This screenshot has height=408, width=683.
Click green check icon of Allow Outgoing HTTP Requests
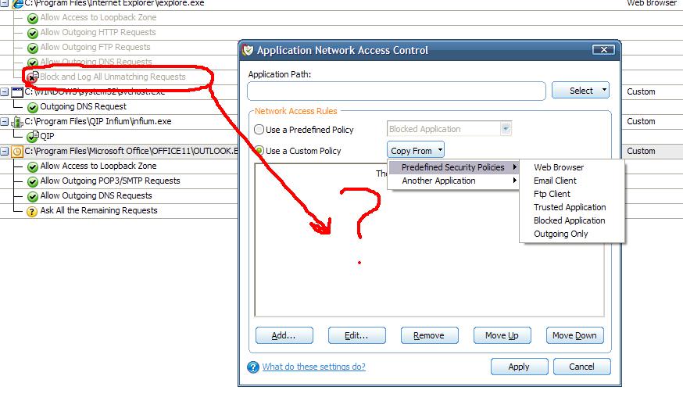[32, 33]
